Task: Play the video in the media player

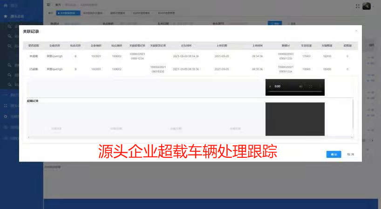Action: coord(270,87)
